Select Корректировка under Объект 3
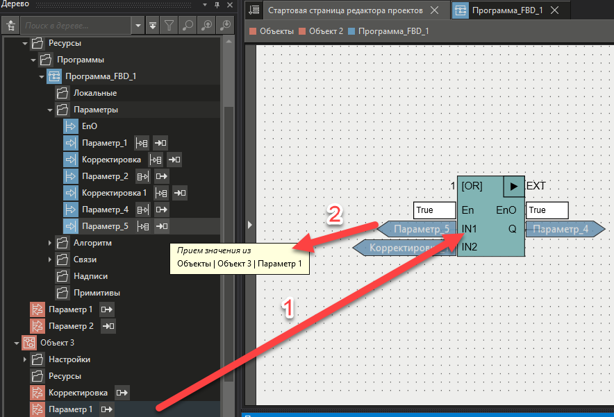614x417 pixels. [x=78, y=393]
